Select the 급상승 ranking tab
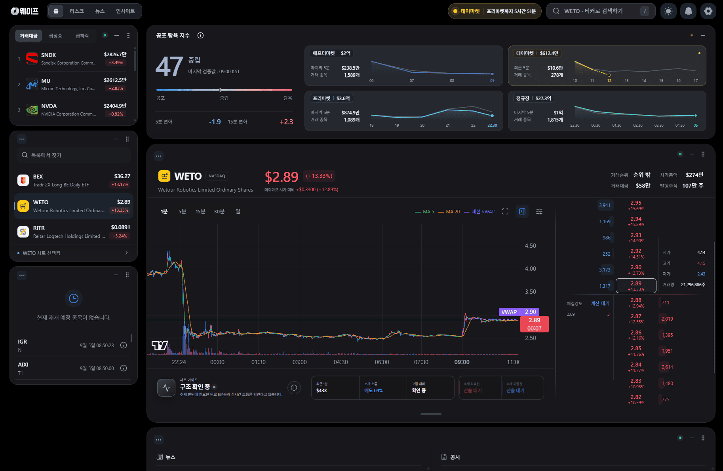Screen dimensions: 723x471 [x=55, y=36]
